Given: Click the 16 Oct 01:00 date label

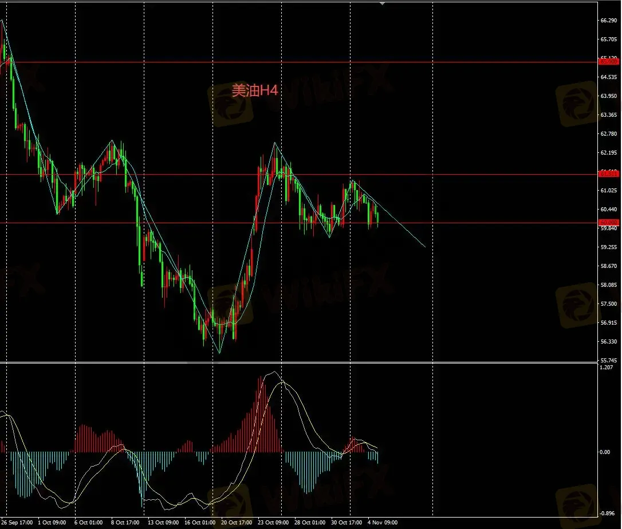Looking at the screenshot, I should point(200,522).
